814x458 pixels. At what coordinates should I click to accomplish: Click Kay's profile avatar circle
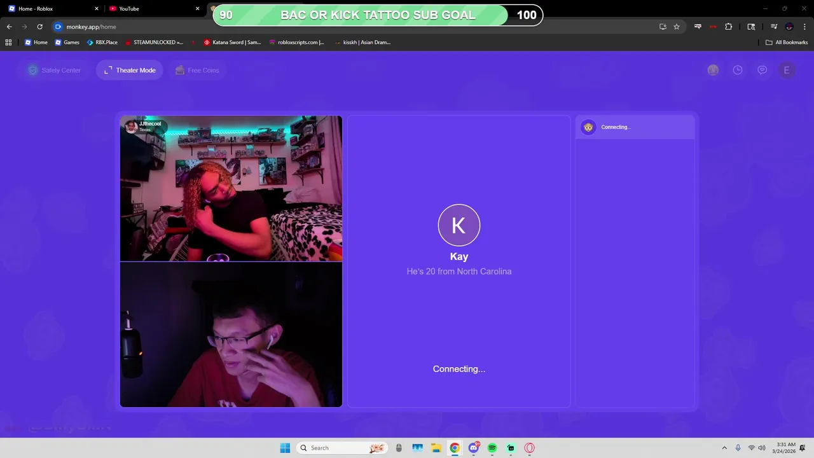click(x=459, y=225)
